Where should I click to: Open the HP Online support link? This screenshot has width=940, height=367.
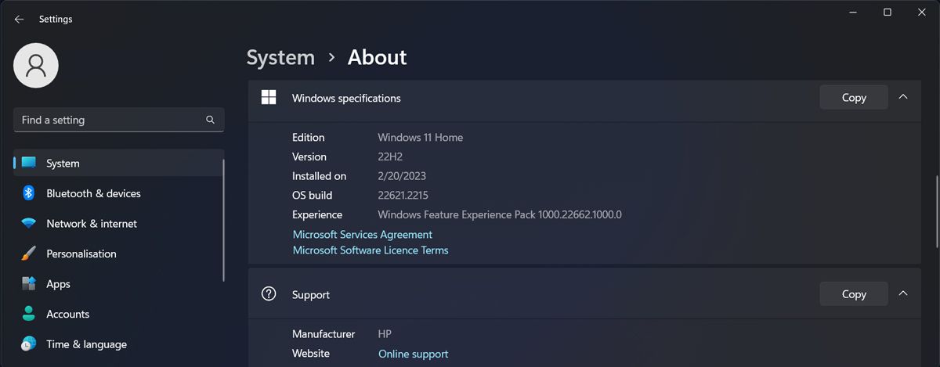[414, 354]
